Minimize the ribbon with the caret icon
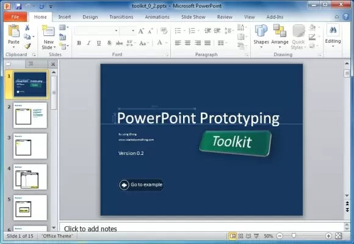Image resolution: width=354 pixels, height=244 pixels. tap(337, 17)
